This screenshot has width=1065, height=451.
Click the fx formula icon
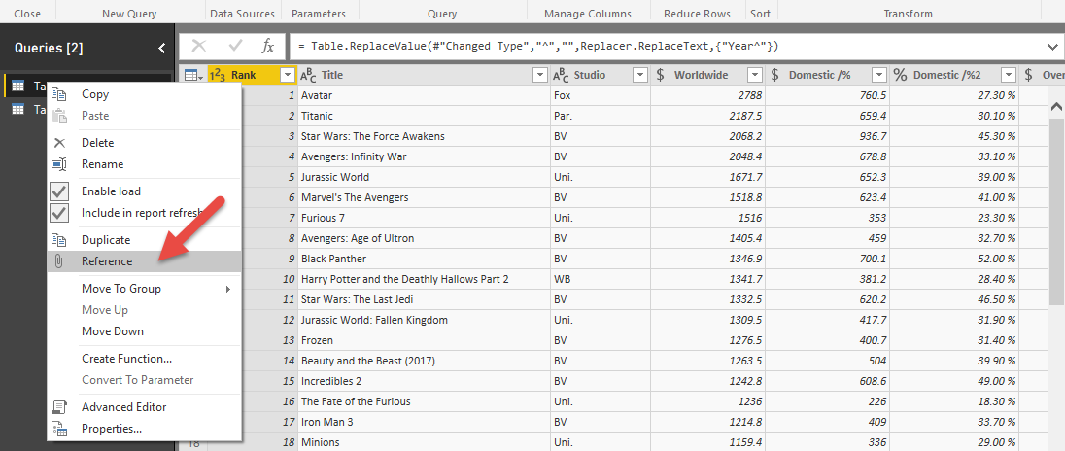267,47
